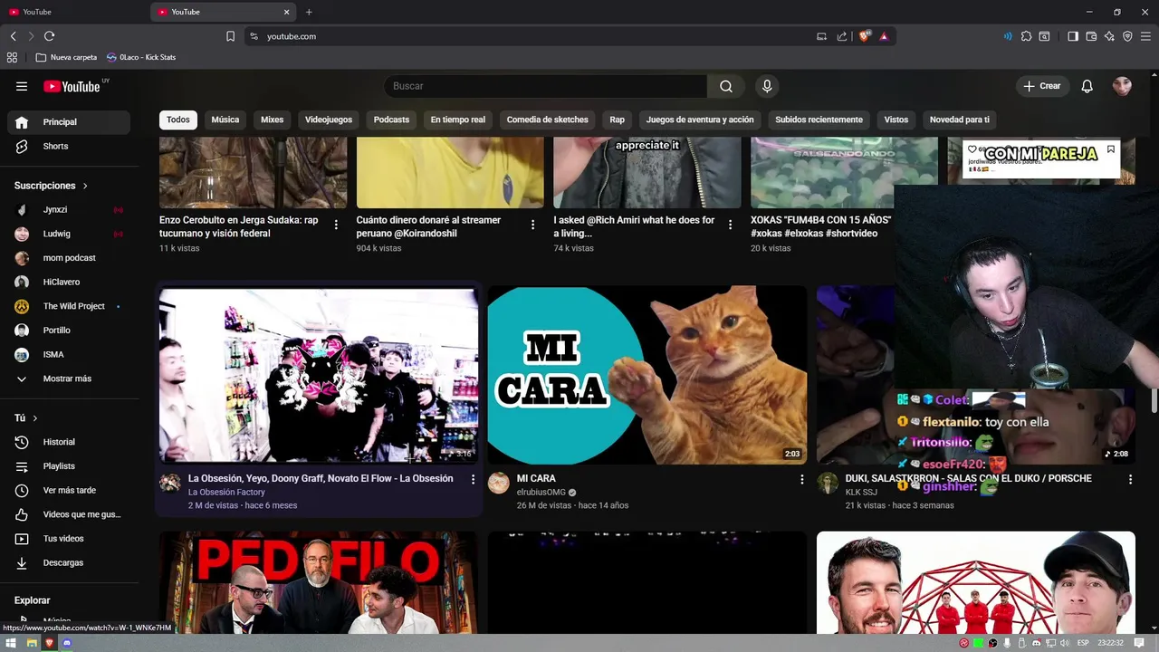Open HiClavero subscription channel
Viewport: 1159px width, 652px height.
pos(69,282)
